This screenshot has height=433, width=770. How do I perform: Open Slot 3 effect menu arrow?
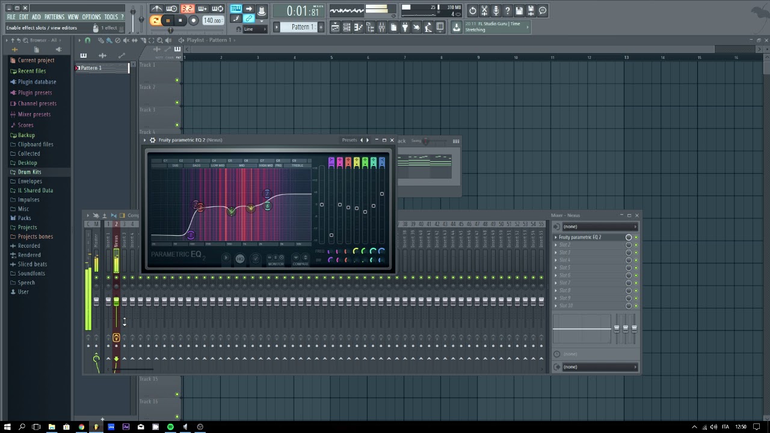556,253
